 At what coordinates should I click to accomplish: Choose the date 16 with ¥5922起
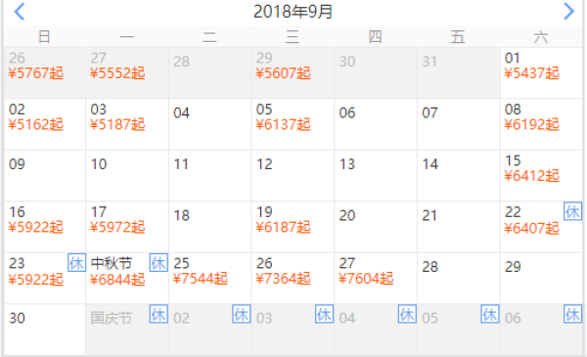tap(45, 227)
